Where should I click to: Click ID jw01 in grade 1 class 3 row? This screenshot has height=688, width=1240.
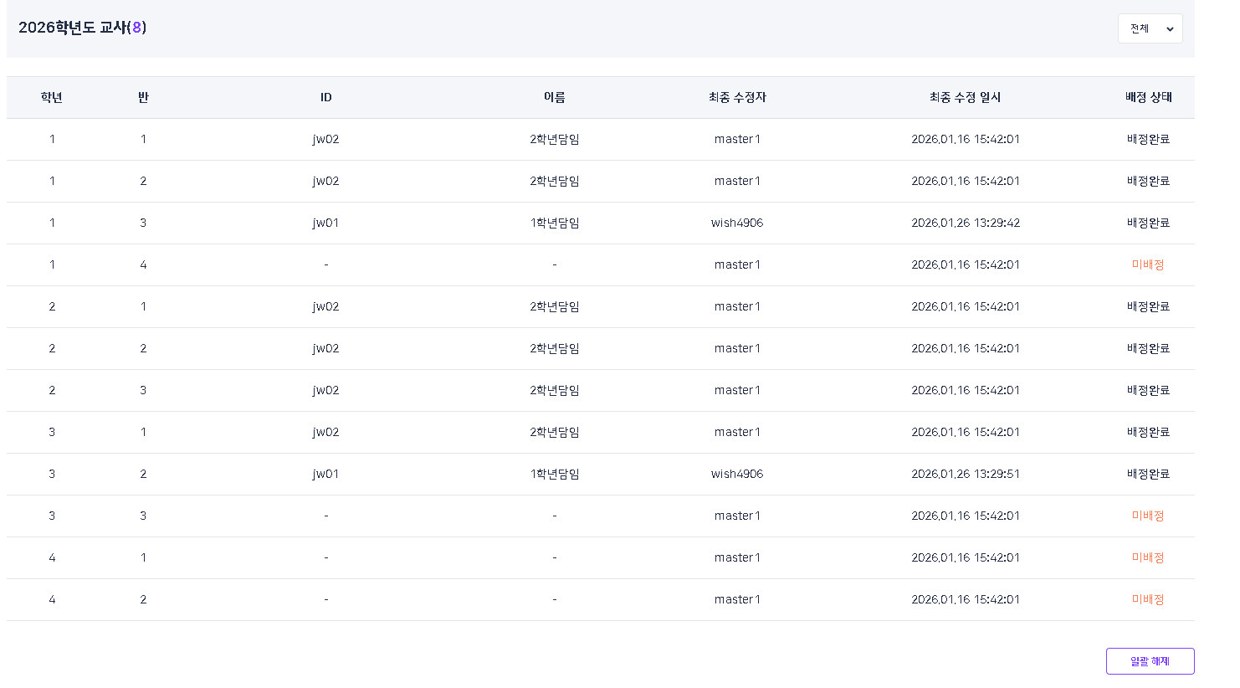click(x=325, y=223)
